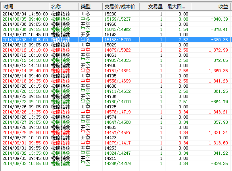Select the 2014/08/18 09:35:00 平空 row

(x=116, y=81)
